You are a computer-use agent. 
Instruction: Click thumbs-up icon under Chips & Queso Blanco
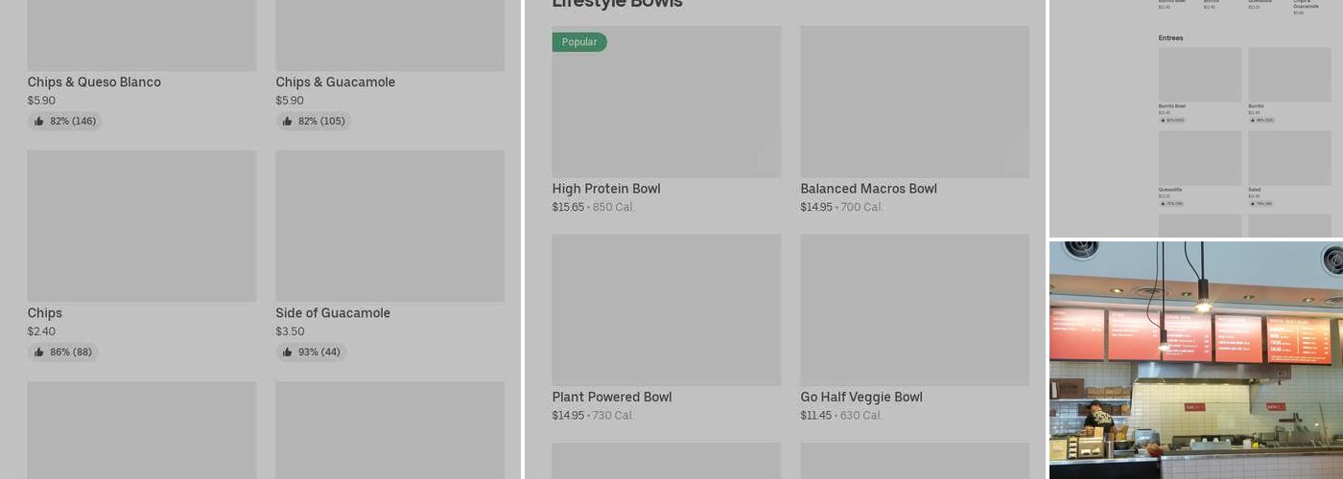click(38, 122)
